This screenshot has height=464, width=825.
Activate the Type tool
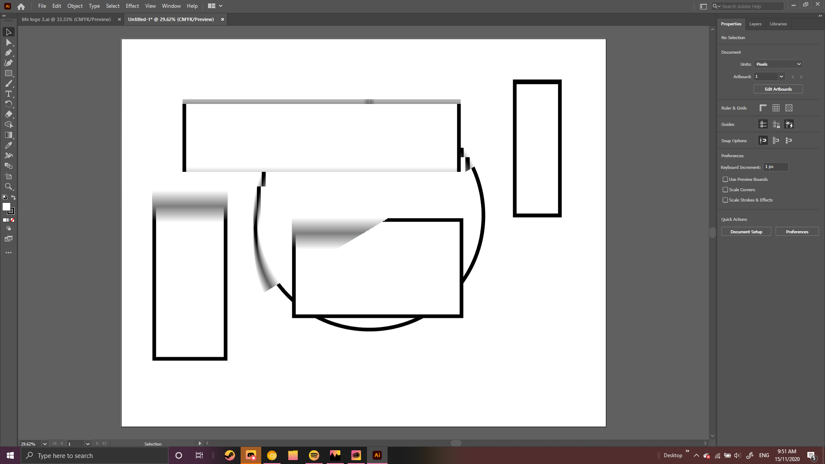(9, 94)
